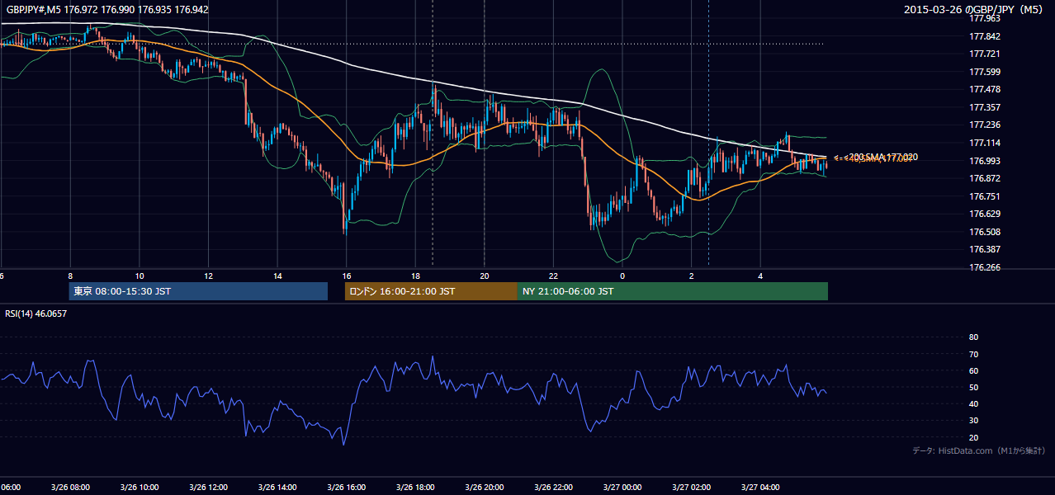Click price scale value 176.266

[984, 267]
